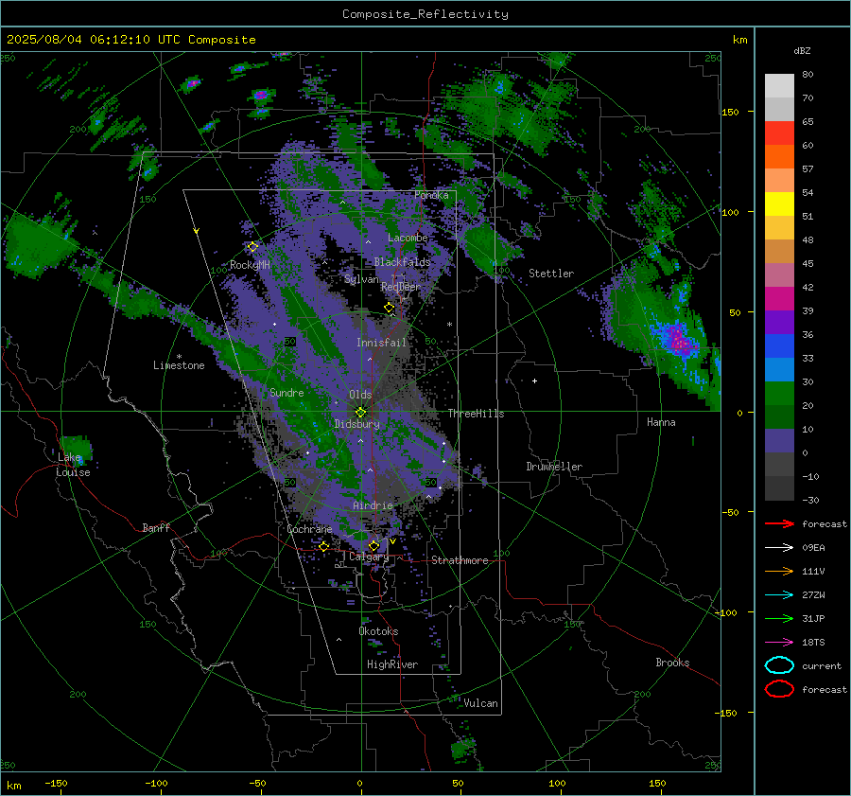Click the asterisk marker above Limestone
The height and width of the screenshot is (796, 851).
(x=179, y=357)
